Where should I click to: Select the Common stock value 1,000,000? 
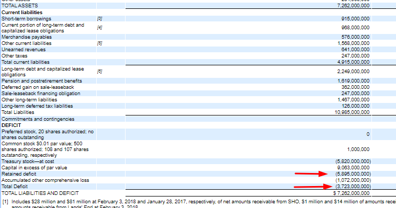358,149
